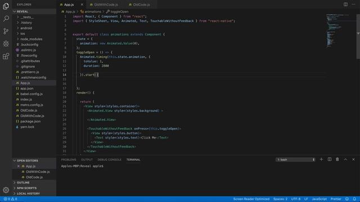Open the notifications bell in status bar
This screenshot has height=202, width=360.
click(354, 199)
